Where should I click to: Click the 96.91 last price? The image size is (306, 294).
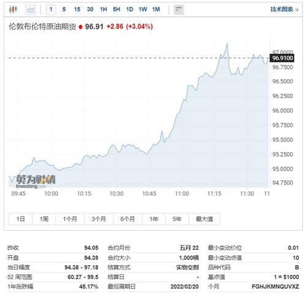pyautogui.click(x=94, y=26)
